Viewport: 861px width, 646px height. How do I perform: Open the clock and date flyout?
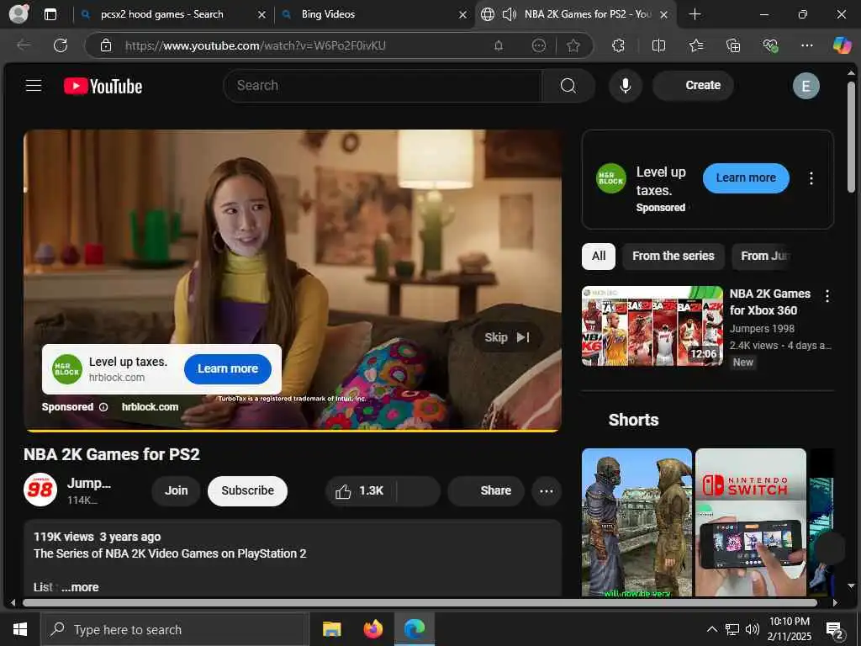coord(789,629)
